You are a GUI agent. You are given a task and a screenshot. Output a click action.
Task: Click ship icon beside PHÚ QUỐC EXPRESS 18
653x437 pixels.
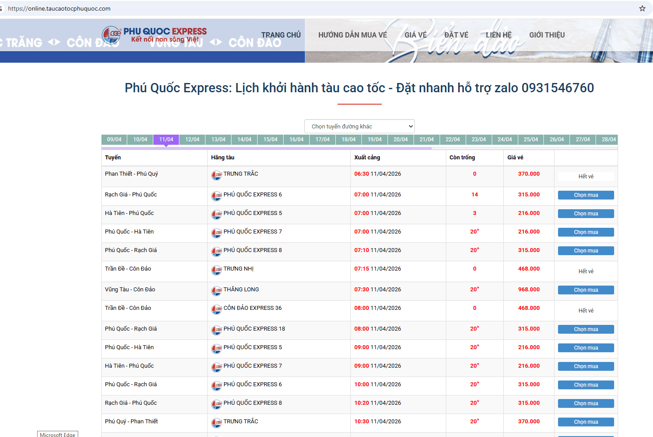click(x=216, y=330)
